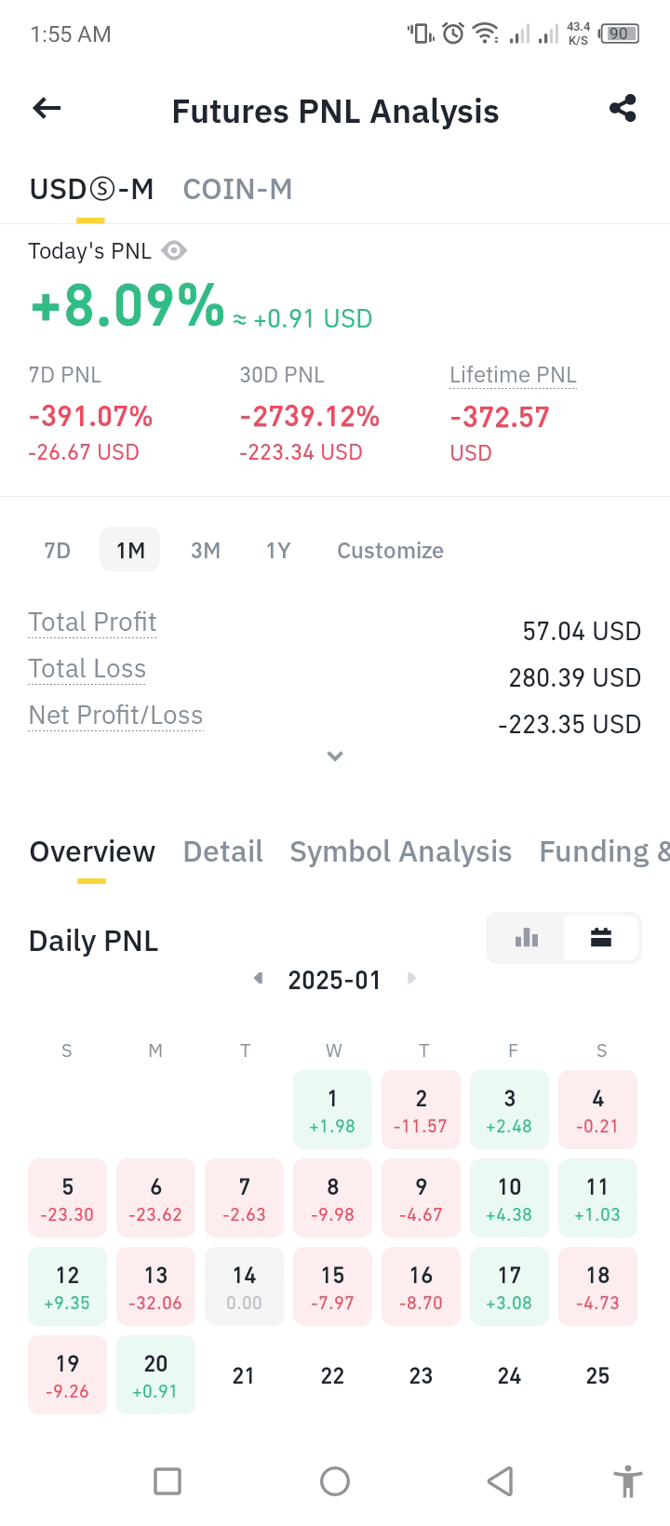Screen dimensions: 670x1526
Task: Open Customize date range
Action: 390,550
